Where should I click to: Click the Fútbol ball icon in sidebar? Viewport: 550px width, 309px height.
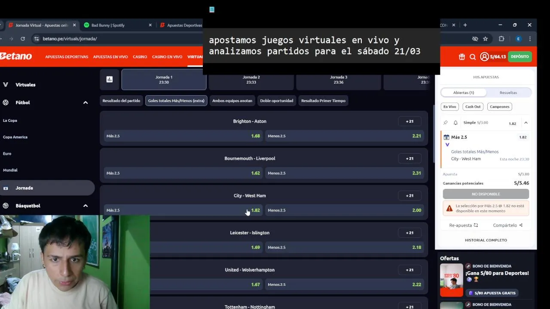tap(6, 103)
